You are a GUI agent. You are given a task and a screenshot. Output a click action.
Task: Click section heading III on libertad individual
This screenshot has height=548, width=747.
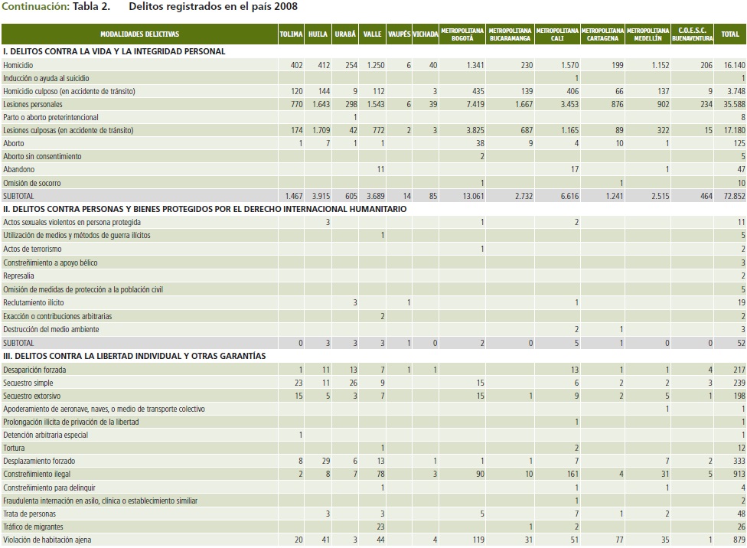(x=134, y=356)
